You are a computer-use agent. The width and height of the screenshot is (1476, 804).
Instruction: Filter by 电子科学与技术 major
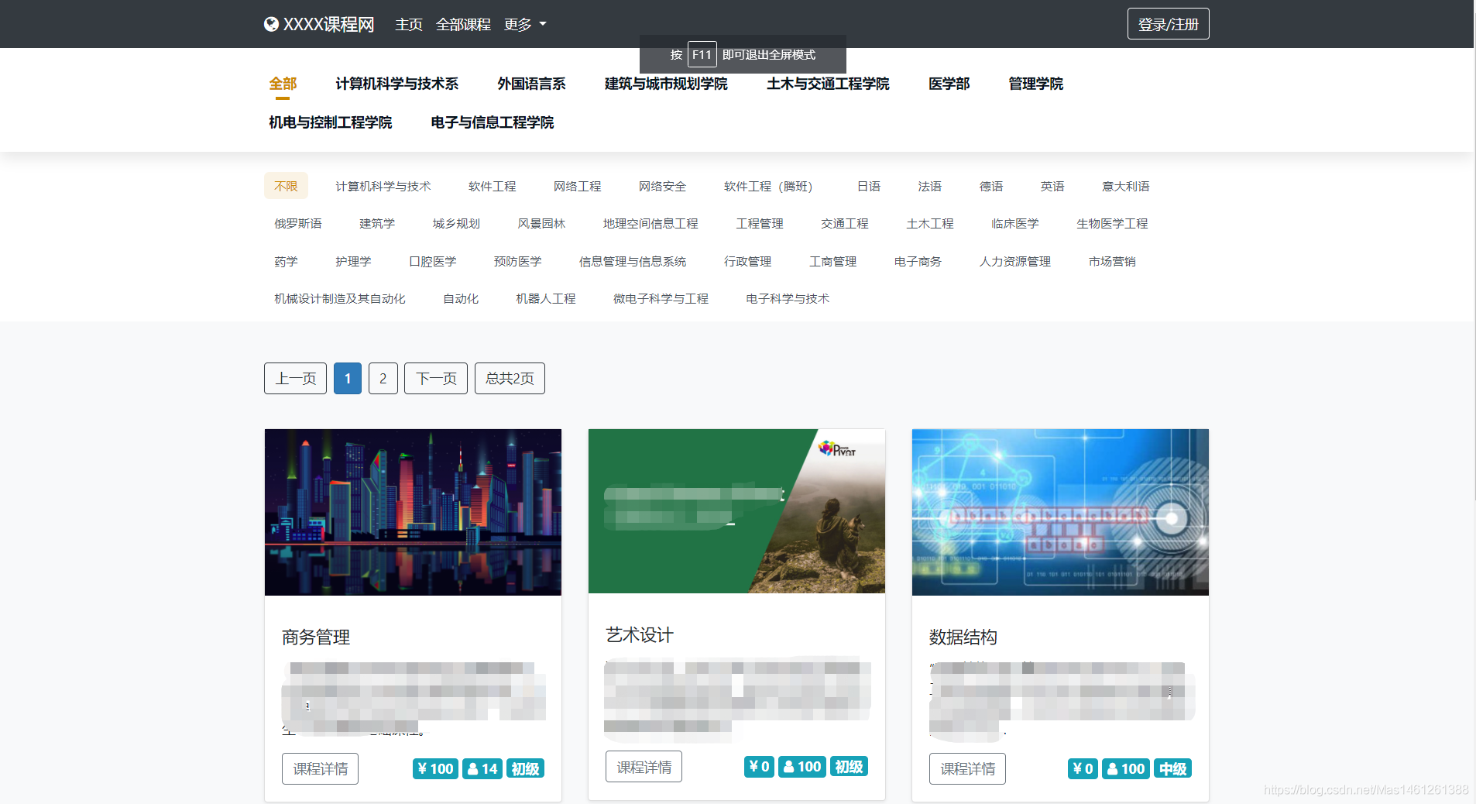(788, 298)
